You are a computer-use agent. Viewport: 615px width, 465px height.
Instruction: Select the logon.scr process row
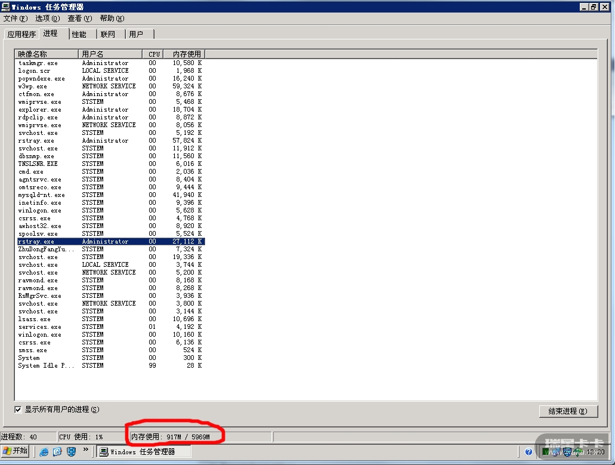(x=110, y=70)
